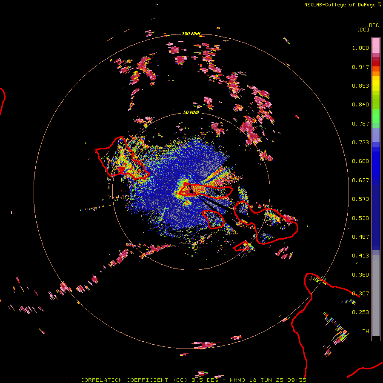Click the 100 NMI range ring label
383x383 pixels.
(x=191, y=34)
